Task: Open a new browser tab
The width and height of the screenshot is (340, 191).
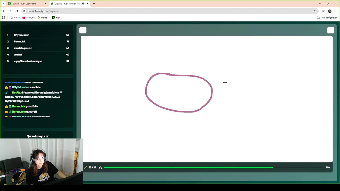Action: click(x=94, y=4)
